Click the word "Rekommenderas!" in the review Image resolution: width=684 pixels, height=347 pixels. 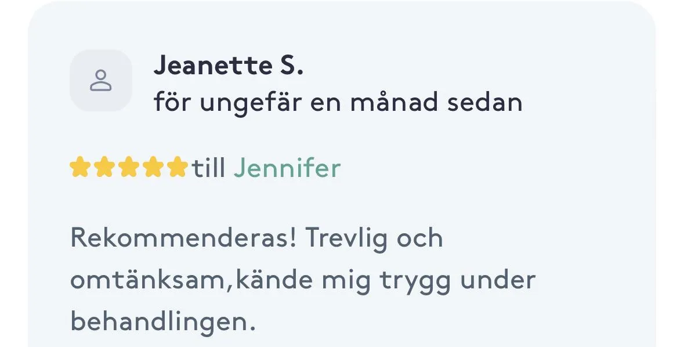[183, 238]
